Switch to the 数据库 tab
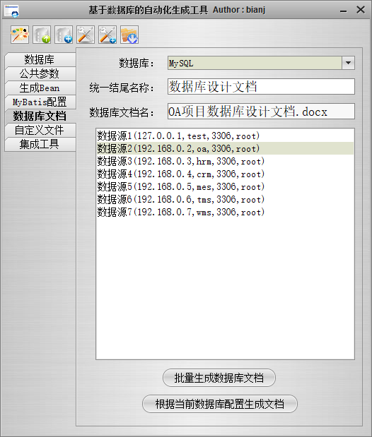The width and height of the screenshot is (372, 437). [x=40, y=59]
